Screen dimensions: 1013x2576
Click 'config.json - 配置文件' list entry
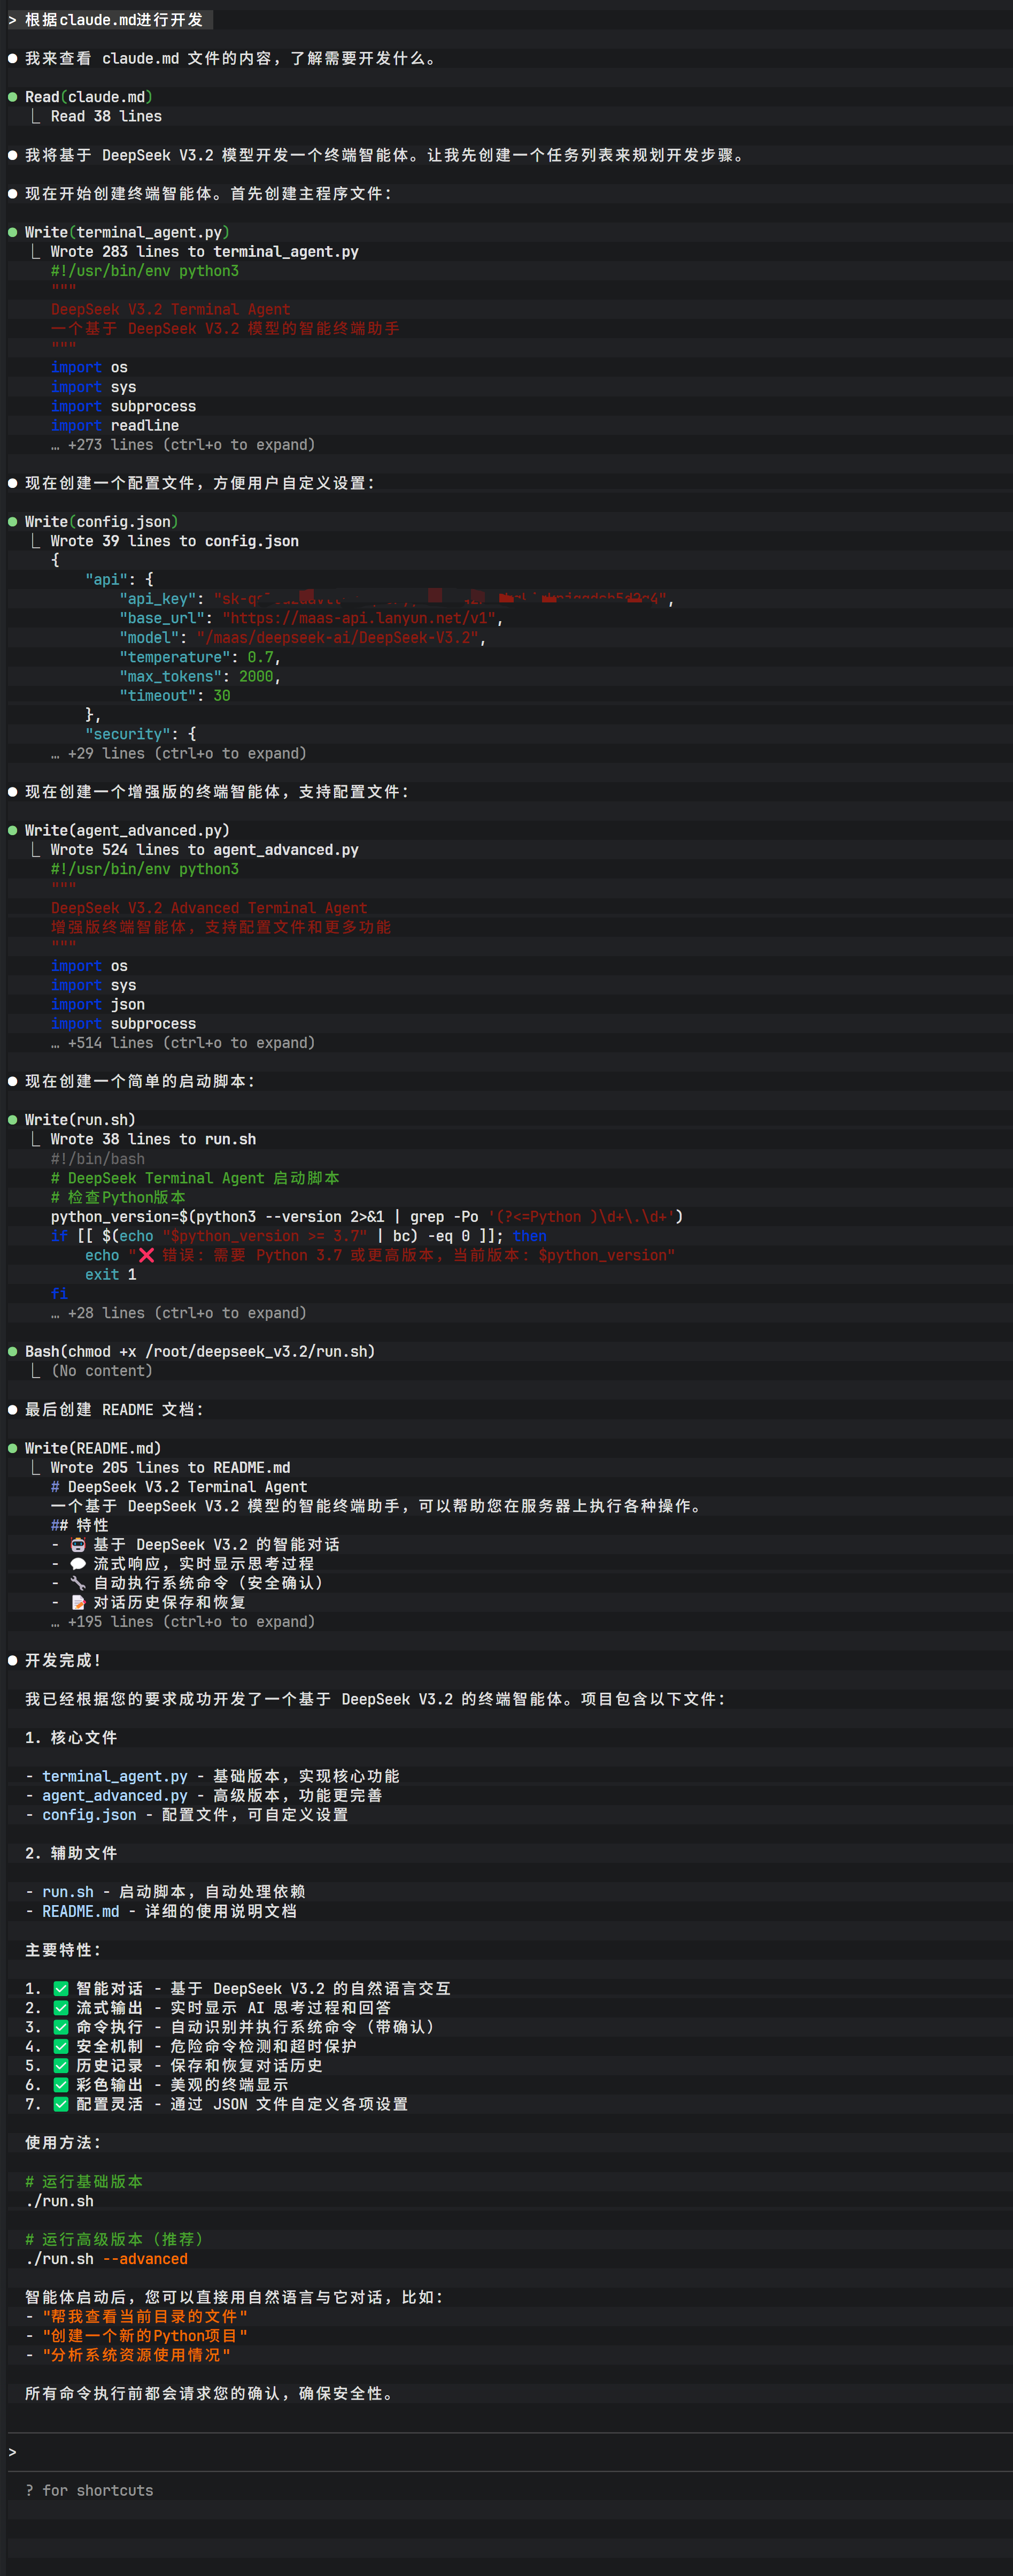tap(187, 1814)
